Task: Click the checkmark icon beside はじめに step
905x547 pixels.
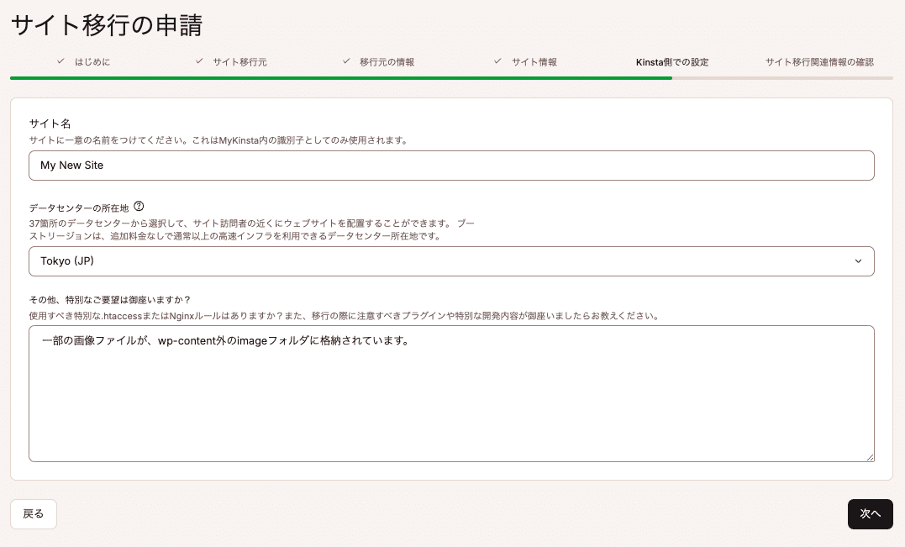Action: coord(61,61)
